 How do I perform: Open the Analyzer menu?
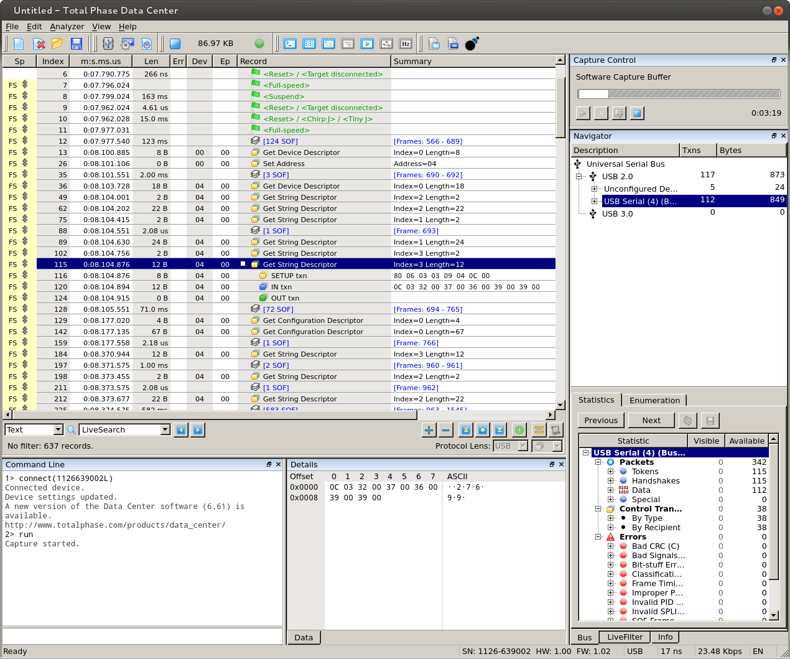[67, 27]
